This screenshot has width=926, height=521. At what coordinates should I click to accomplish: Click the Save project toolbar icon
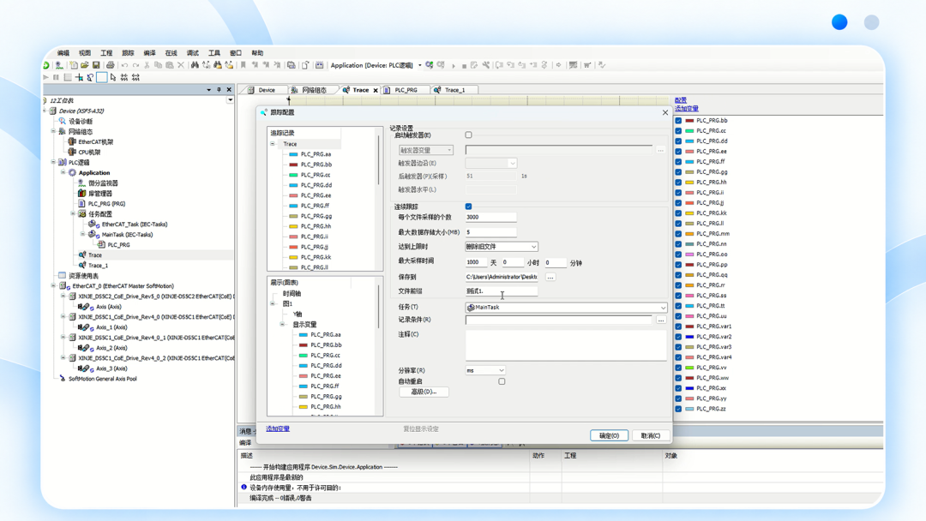96,65
